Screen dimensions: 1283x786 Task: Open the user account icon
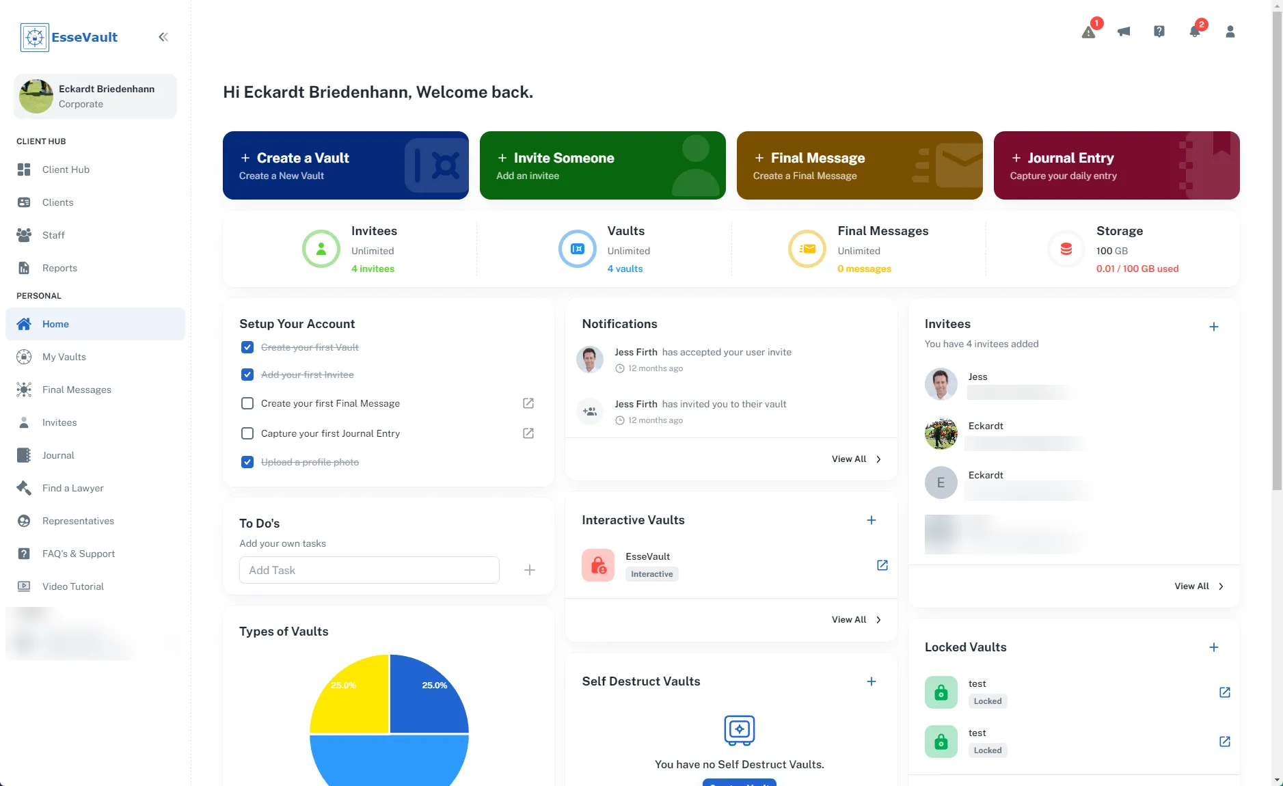(1230, 31)
